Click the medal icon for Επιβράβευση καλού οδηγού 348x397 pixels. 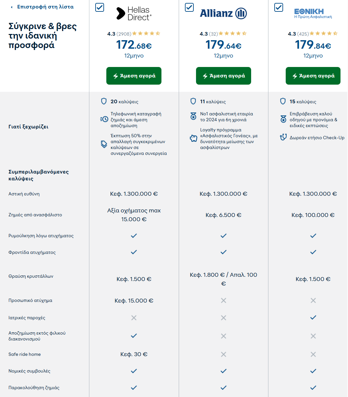click(x=283, y=119)
